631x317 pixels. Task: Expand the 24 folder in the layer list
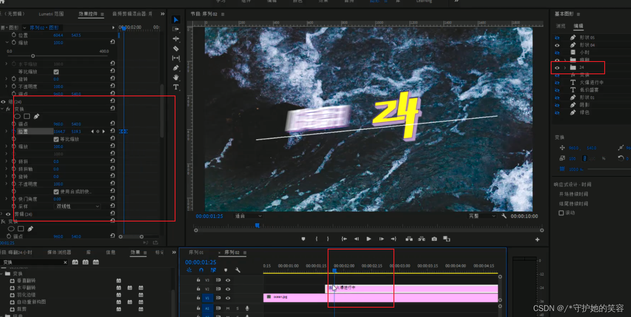[x=565, y=67]
